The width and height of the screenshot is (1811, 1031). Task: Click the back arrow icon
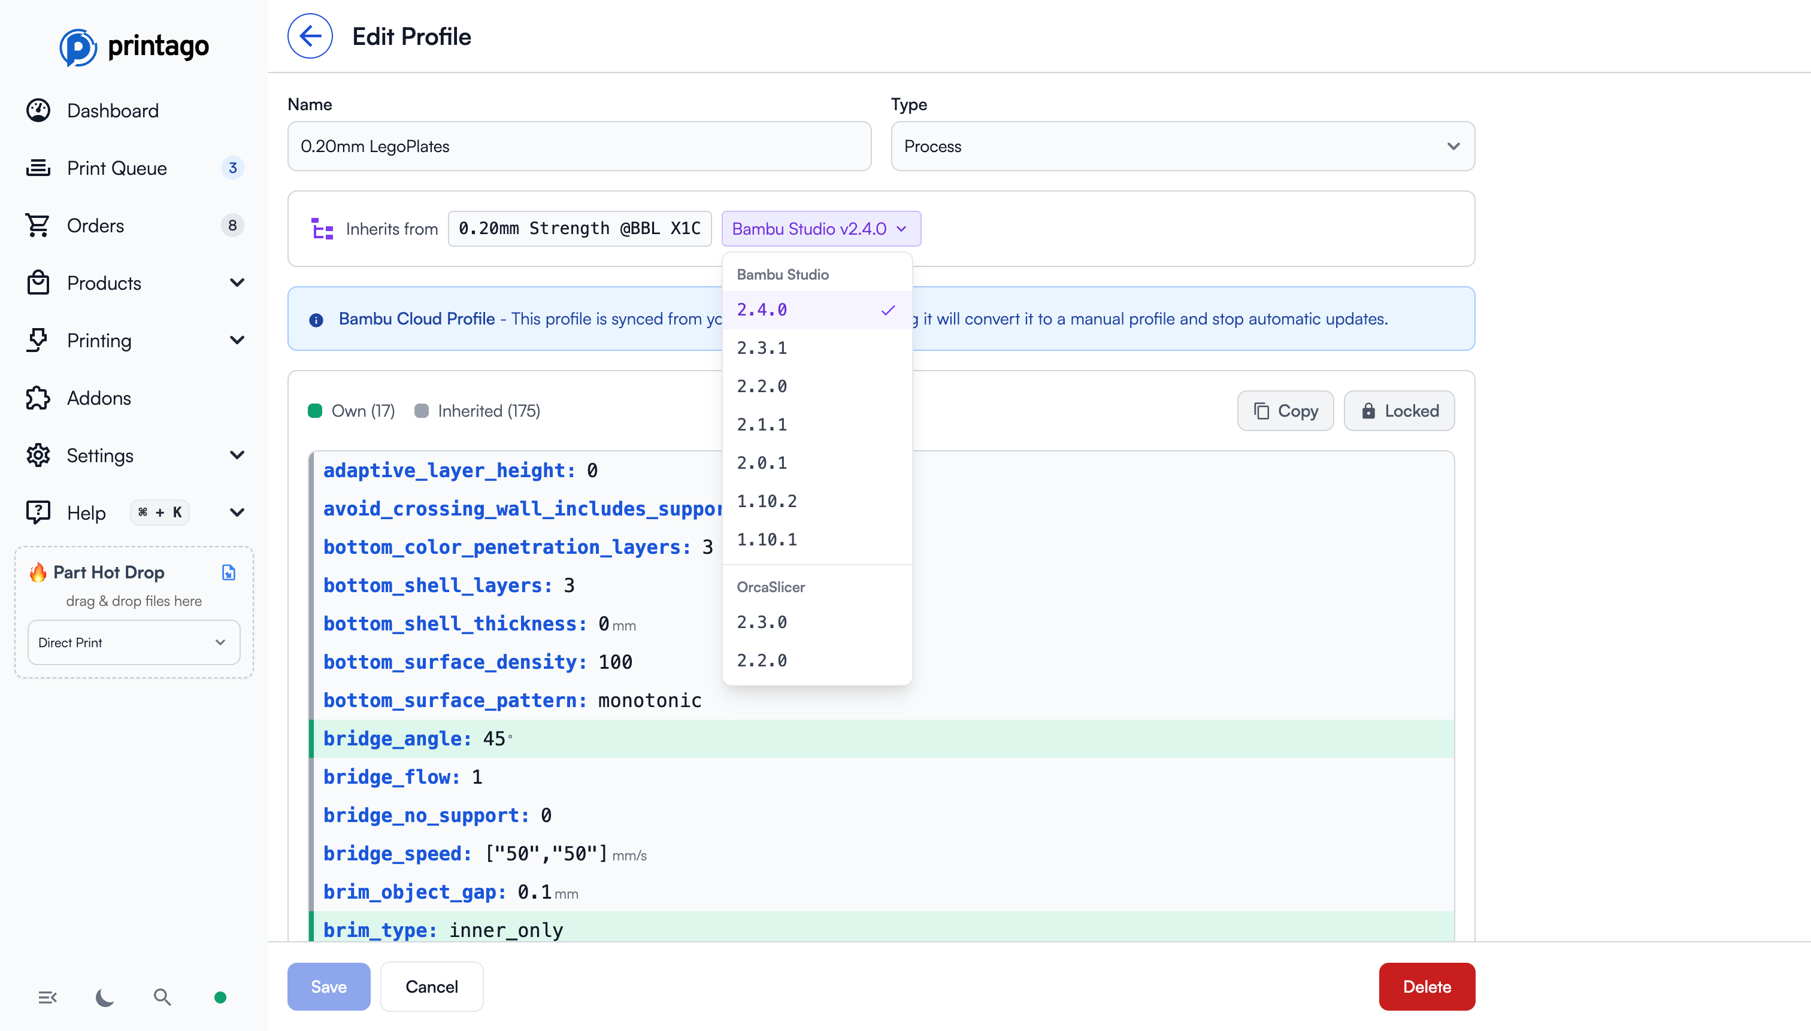pyautogui.click(x=310, y=36)
